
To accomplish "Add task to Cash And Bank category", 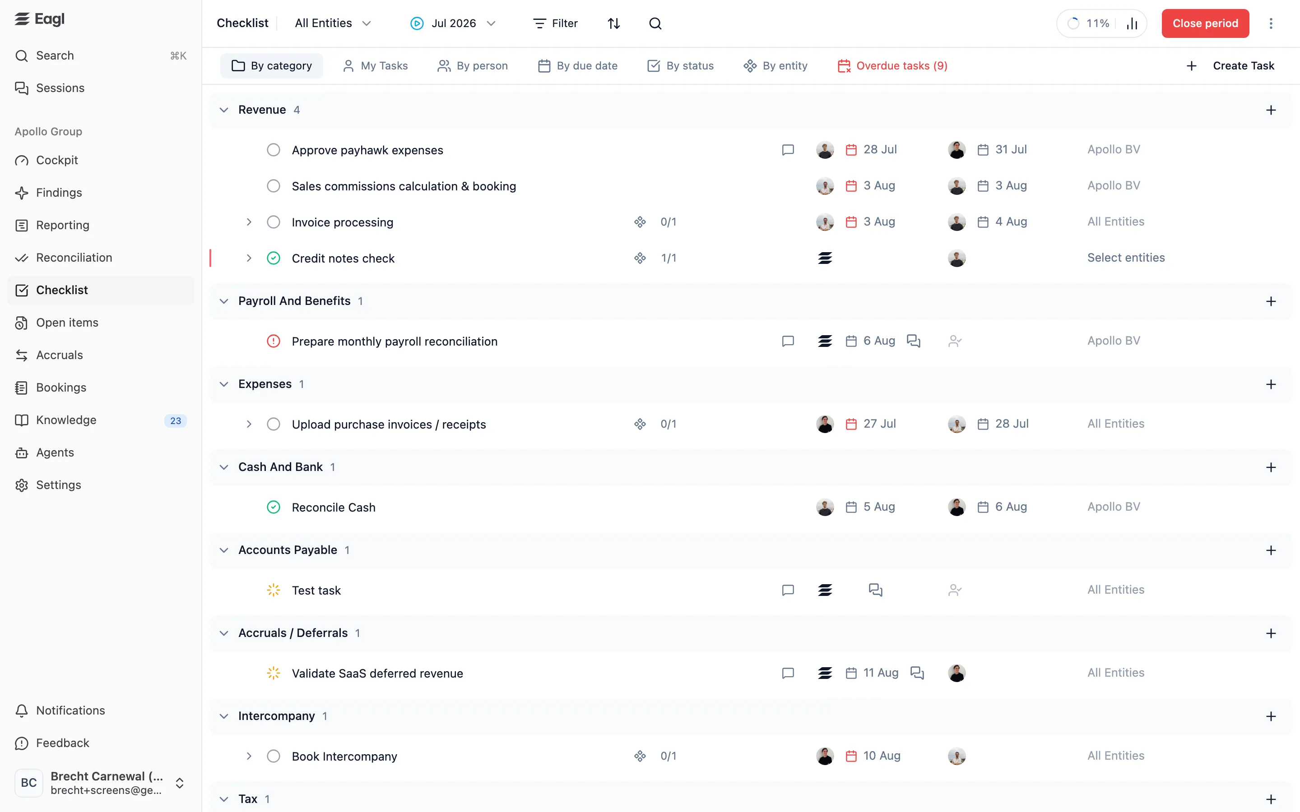I will (1271, 467).
